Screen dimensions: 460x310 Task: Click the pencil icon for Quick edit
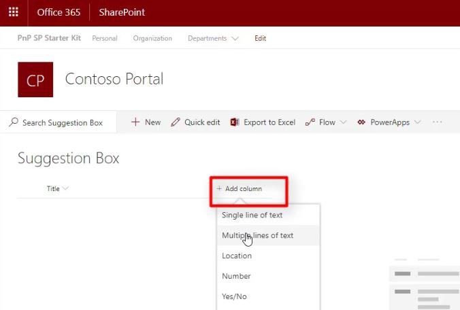(175, 122)
